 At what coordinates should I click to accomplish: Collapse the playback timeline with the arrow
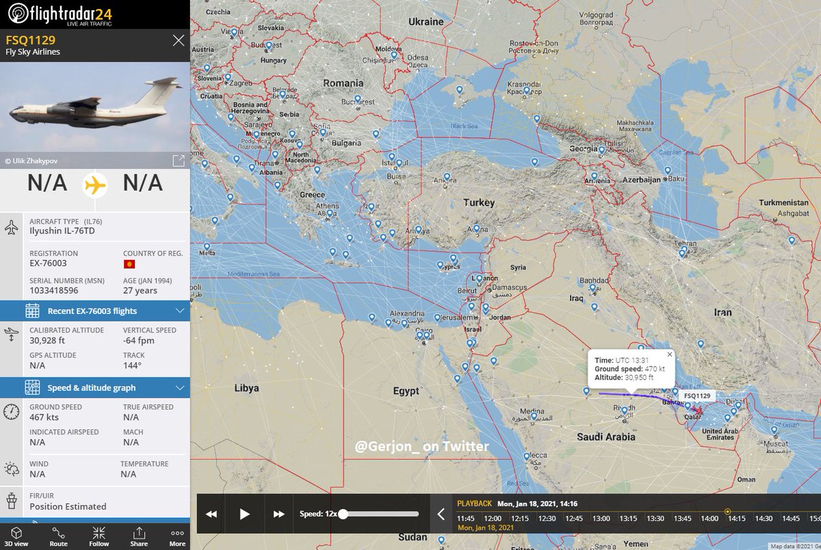coord(441,514)
